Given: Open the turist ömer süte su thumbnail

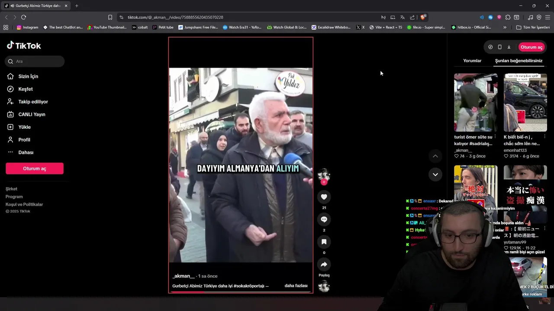Looking at the screenshot, I should click(x=476, y=102).
